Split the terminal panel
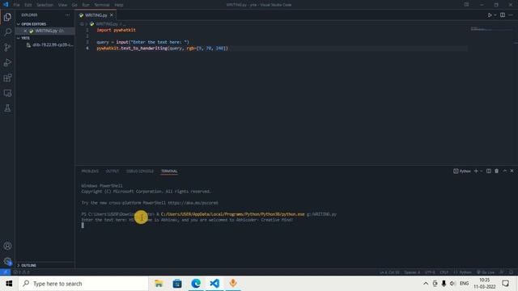 pos(489,171)
